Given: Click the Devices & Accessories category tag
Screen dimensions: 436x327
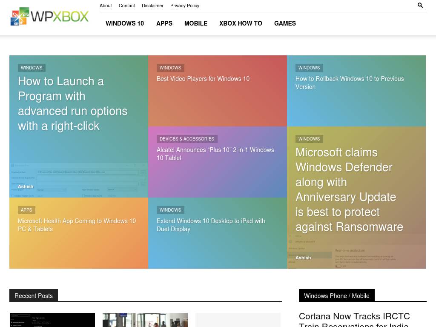Looking at the screenshot, I should pyautogui.click(x=187, y=139).
